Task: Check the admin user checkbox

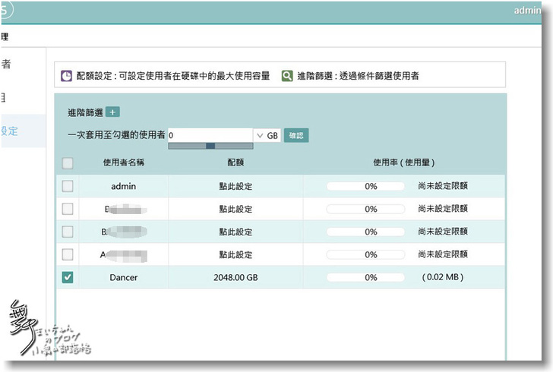Action: 68,186
